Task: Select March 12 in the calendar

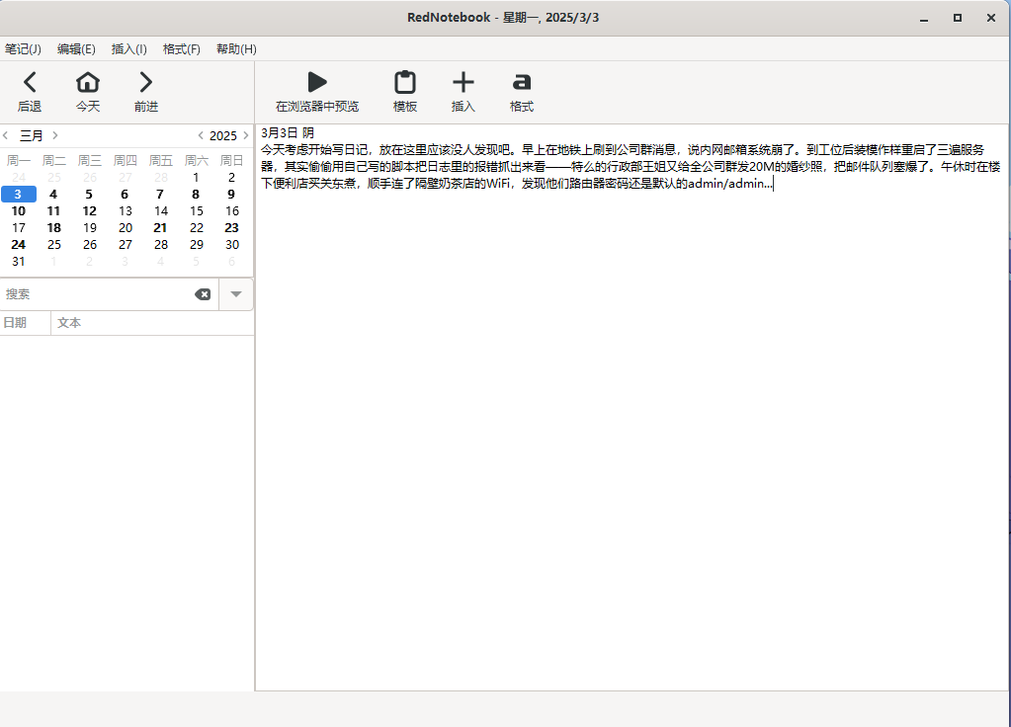Action: pyautogui.click(x=90, y=210)
